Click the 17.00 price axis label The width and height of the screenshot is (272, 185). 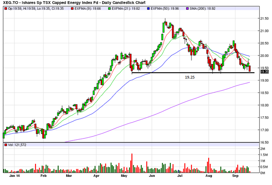coord(264,130)
